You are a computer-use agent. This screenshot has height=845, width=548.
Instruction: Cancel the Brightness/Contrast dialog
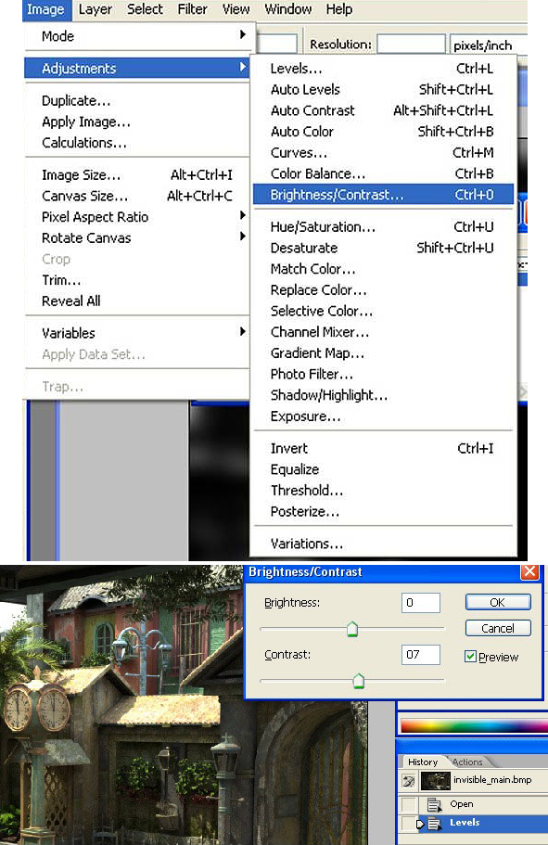pyautogui.click(x=498, y=628)
